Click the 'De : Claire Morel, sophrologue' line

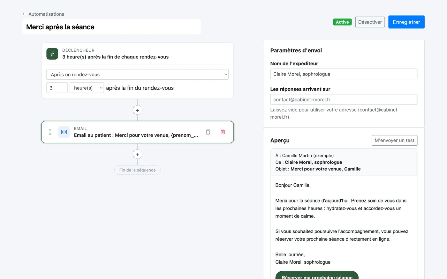tap(309, 162)
